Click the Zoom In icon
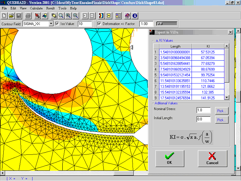241x181 pixels. (x=68, y=15)
